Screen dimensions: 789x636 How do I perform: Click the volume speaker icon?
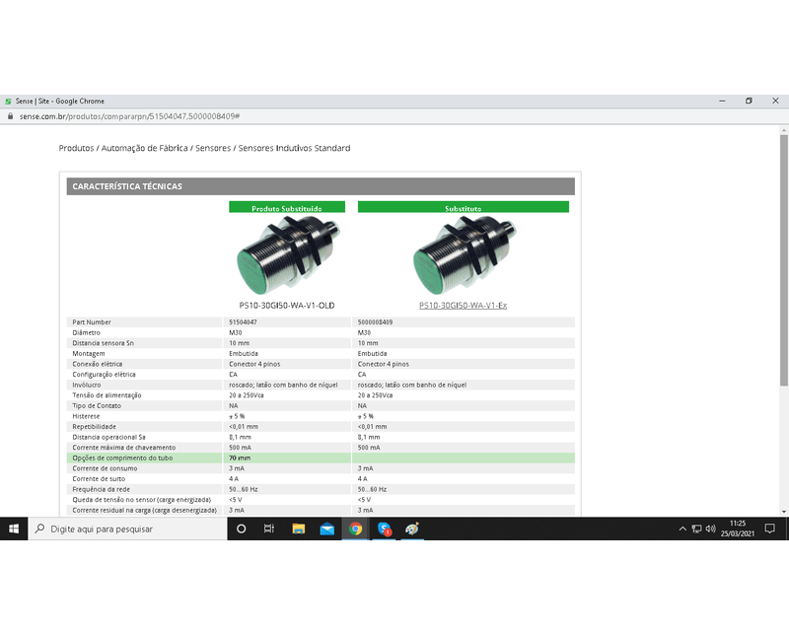710,529
